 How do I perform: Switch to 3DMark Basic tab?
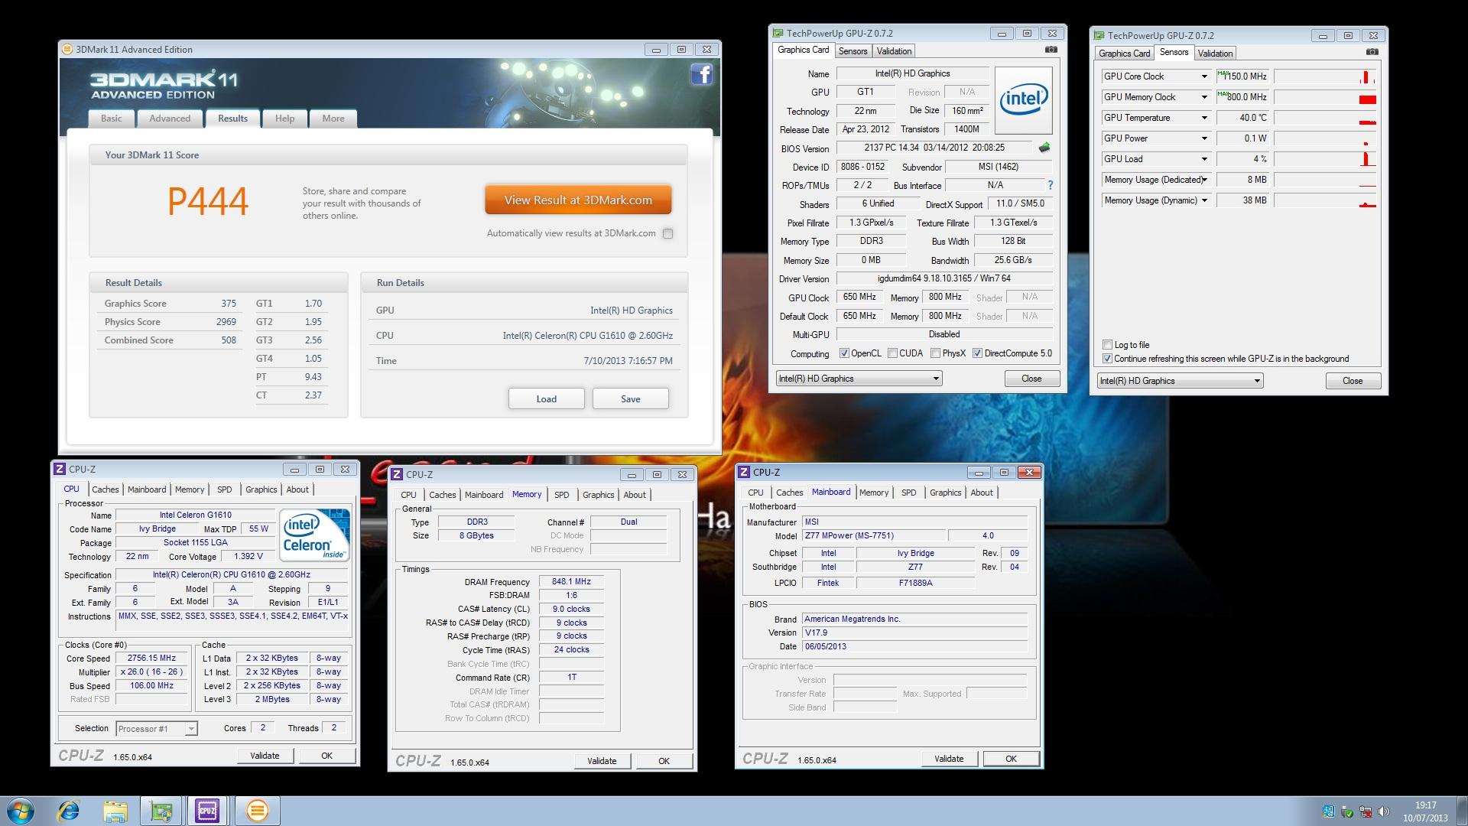[x=112, y=119]
